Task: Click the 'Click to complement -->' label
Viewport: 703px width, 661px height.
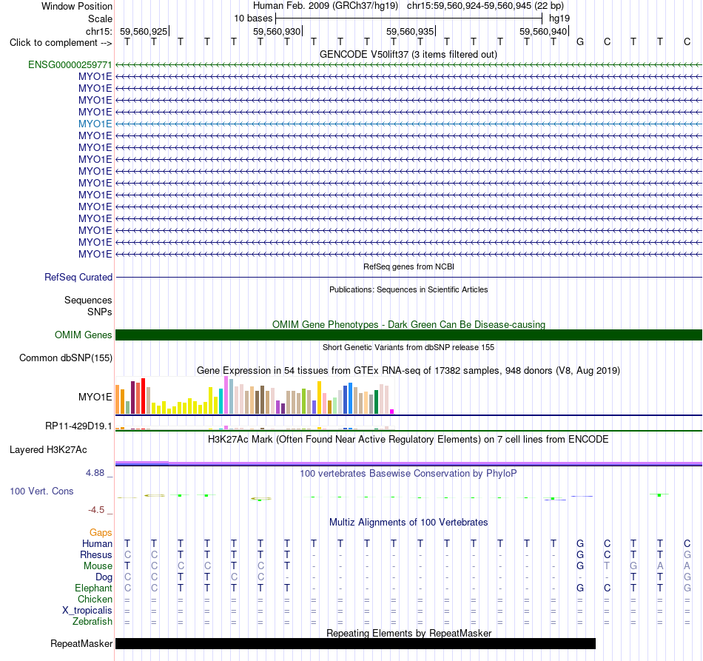Action: click(61, 43)
